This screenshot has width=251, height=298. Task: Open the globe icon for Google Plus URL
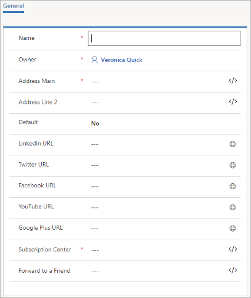tap(233, 229)
